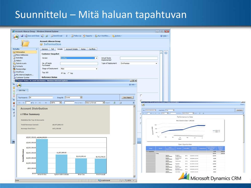Open MS Internal Deployment item in navigation
Image resolution: width=251 pixels, height=188 pixels.
click(x=23, y=75)
